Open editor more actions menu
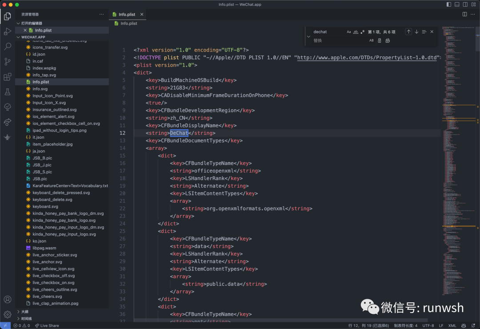Image resolution: width=480 pixels, height=329 pixels. [472, 14]
